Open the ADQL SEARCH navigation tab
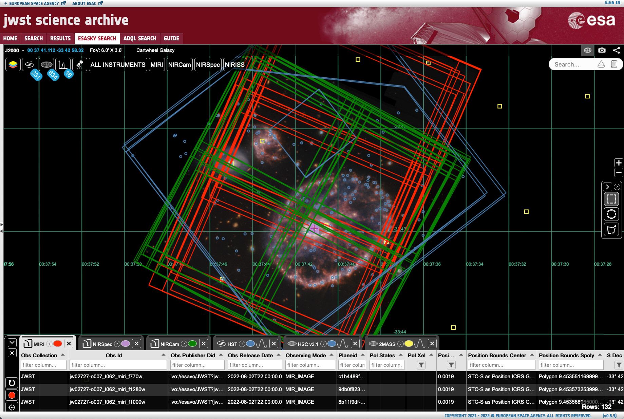 [140, 38]
